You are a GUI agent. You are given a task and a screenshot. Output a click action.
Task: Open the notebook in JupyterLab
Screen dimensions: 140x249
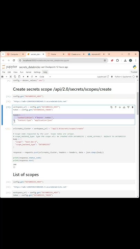point(103,77)
